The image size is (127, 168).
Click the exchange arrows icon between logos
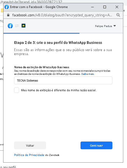coord(17,26)
